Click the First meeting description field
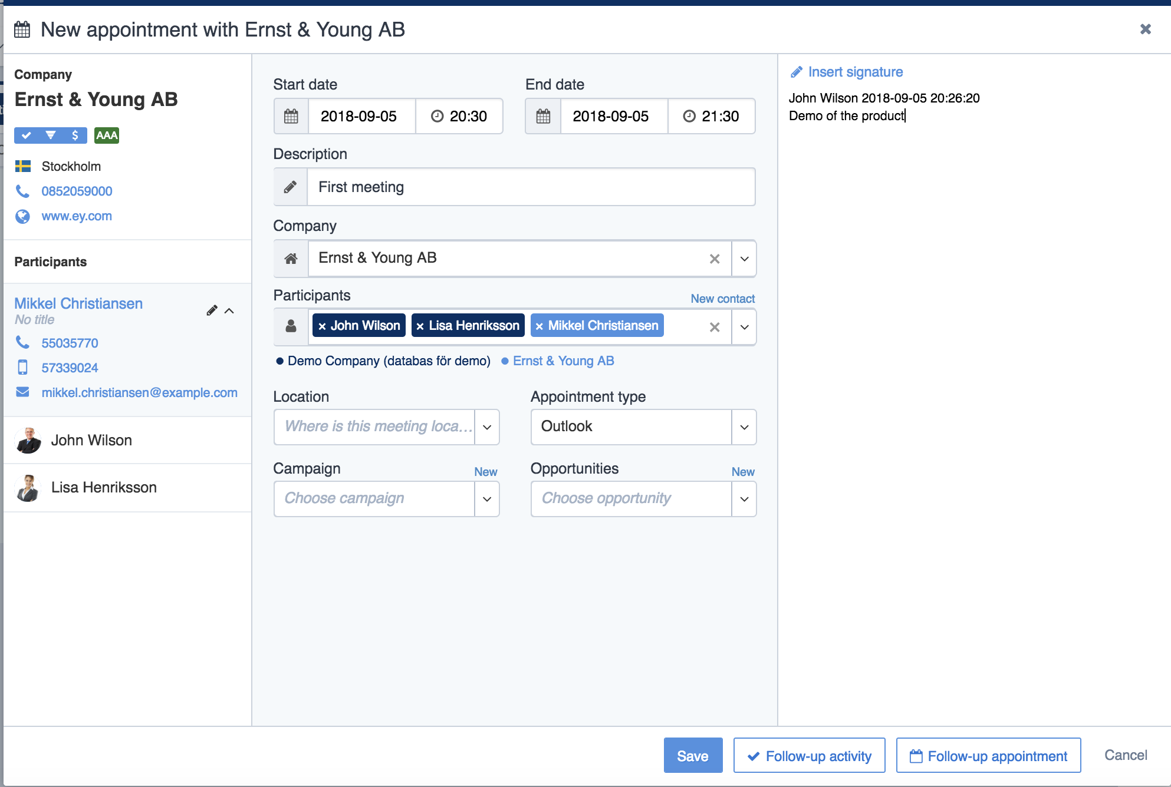Screen dimensions: 1171x787 tap(531, 187)
